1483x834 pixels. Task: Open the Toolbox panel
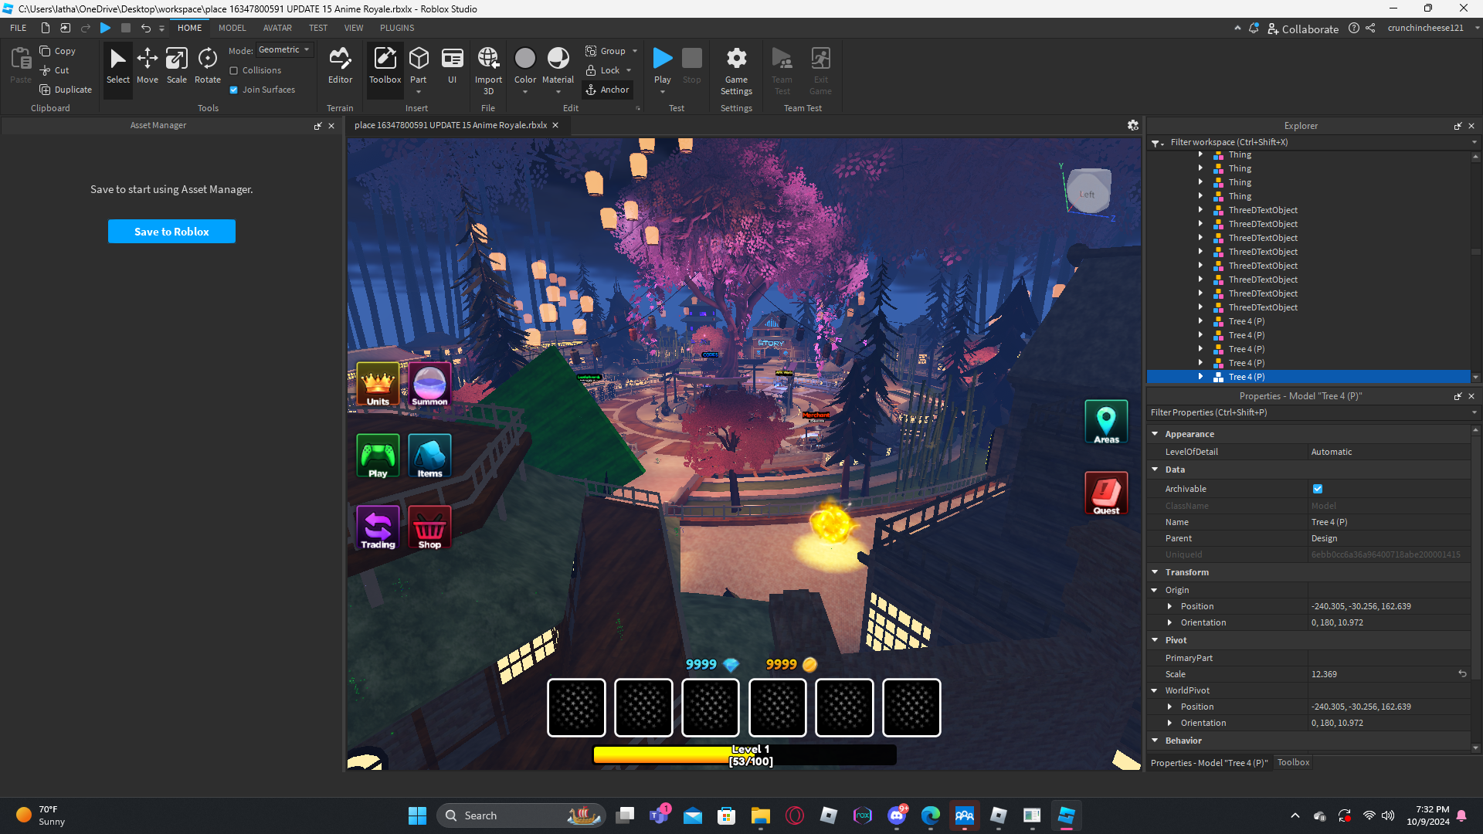coord(385,66)
